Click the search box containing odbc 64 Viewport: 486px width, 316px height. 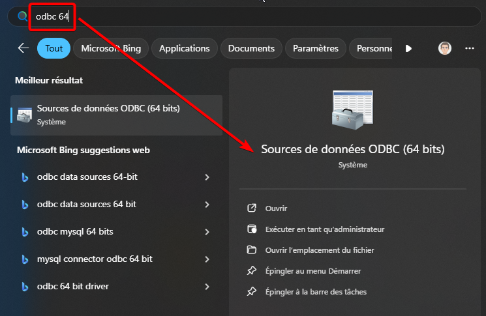[x=244, y=16]
